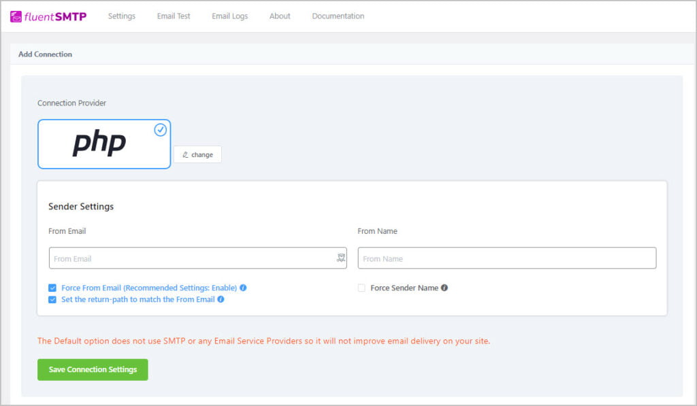Image resolution: width=697 pixels, height=406 pixels.
Task: Click the fluentSMTP logo icon
Action: [x=15, y=15]
